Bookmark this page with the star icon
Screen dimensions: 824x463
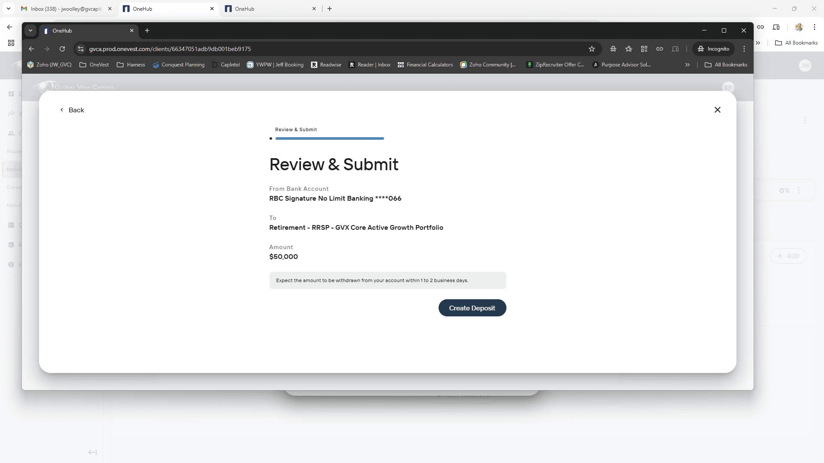[x=592, y=49]
